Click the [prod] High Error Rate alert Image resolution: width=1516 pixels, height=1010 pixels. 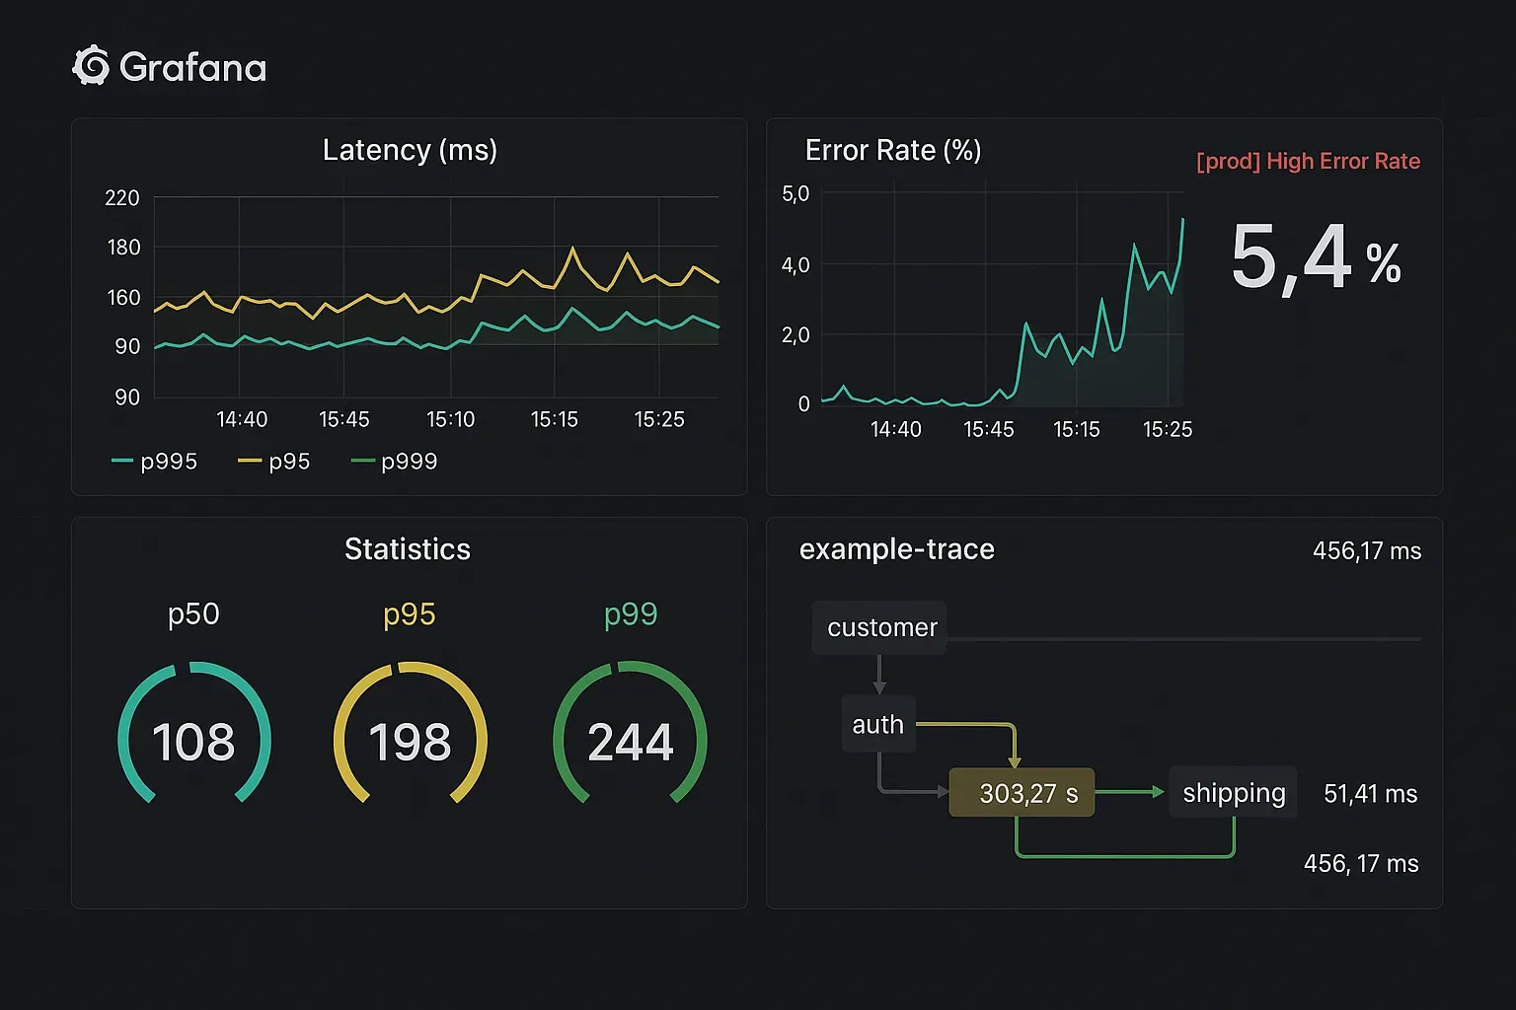(1308, 162)
